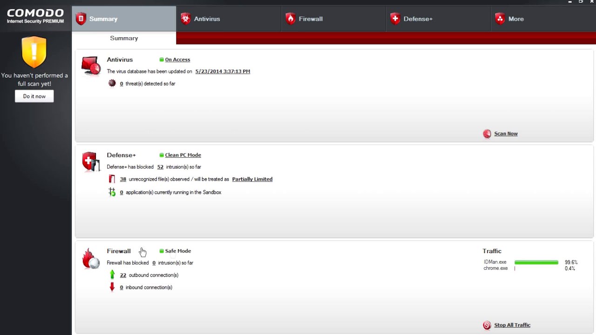The image size is (596, 335).
Task: Click the Sandbox applications icon
Action: [x=112, y=192]
